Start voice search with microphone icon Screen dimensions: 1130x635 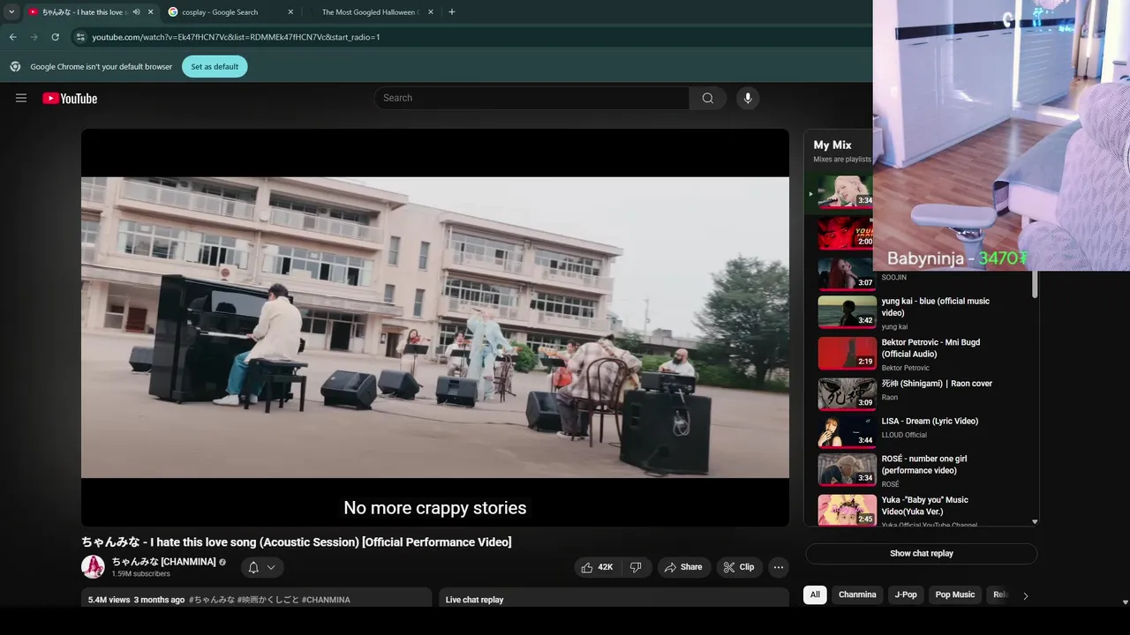point(748,98)
